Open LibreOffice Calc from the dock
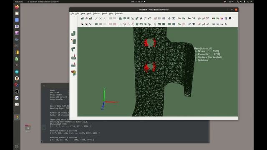 pos(17,59)
